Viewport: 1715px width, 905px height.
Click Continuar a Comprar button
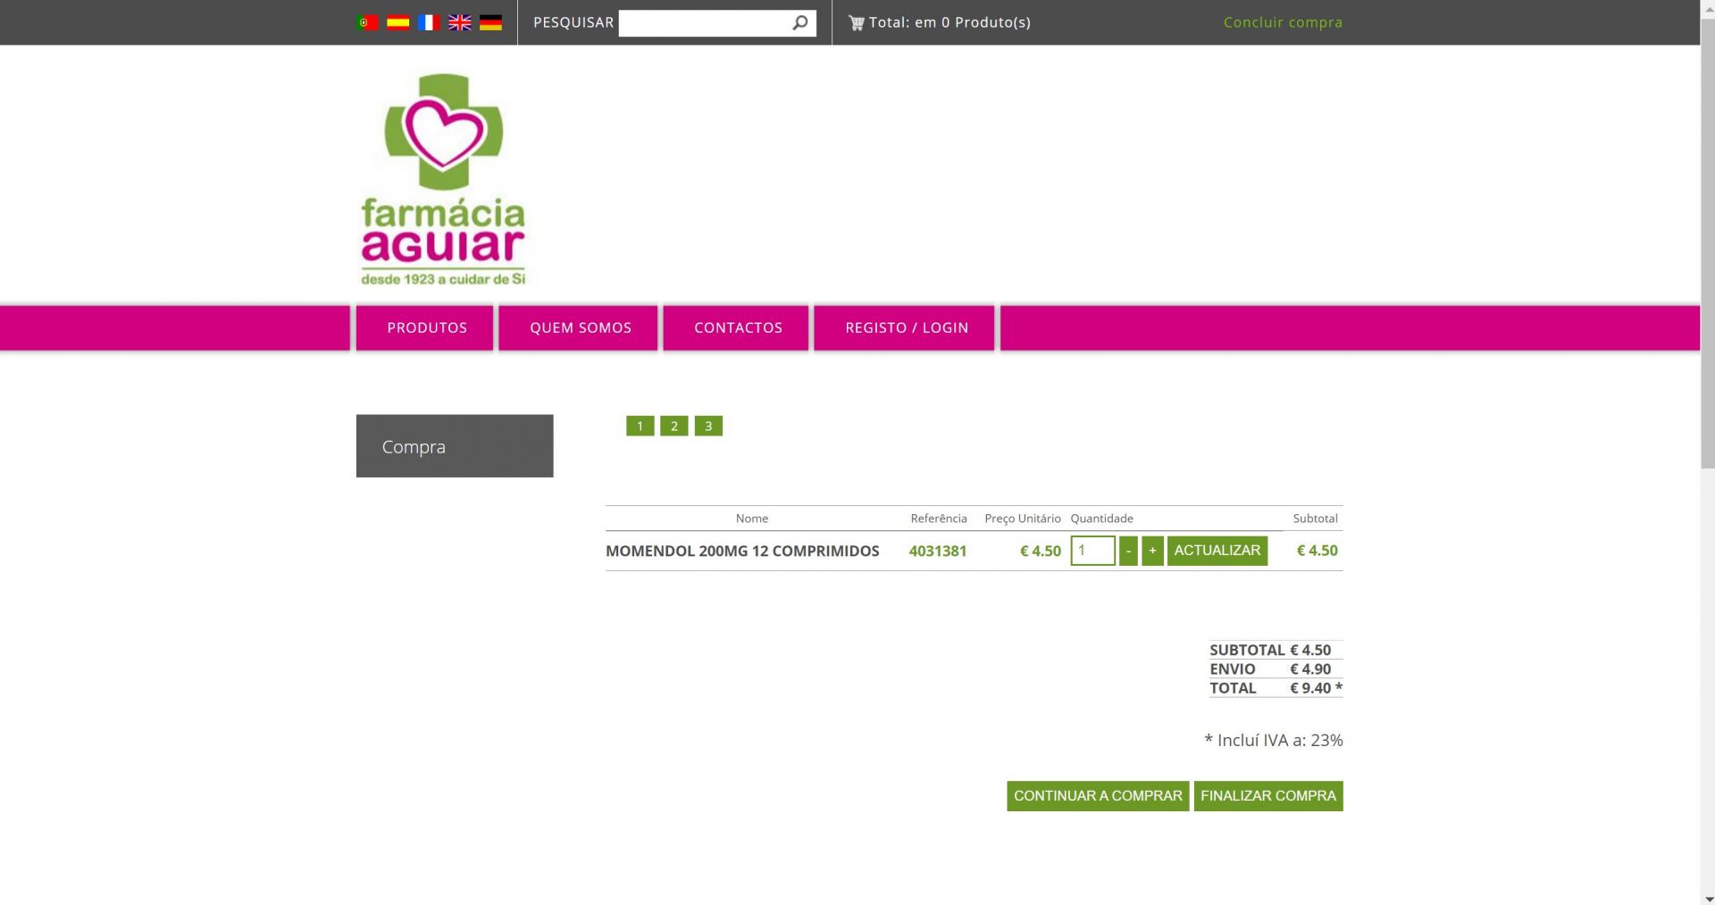point(1097,795)
